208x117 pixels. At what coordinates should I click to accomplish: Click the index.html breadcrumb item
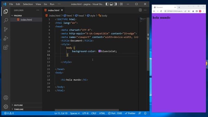53,16
